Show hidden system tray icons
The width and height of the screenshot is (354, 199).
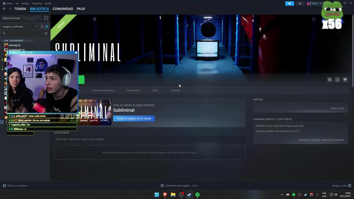coord(282,195)
